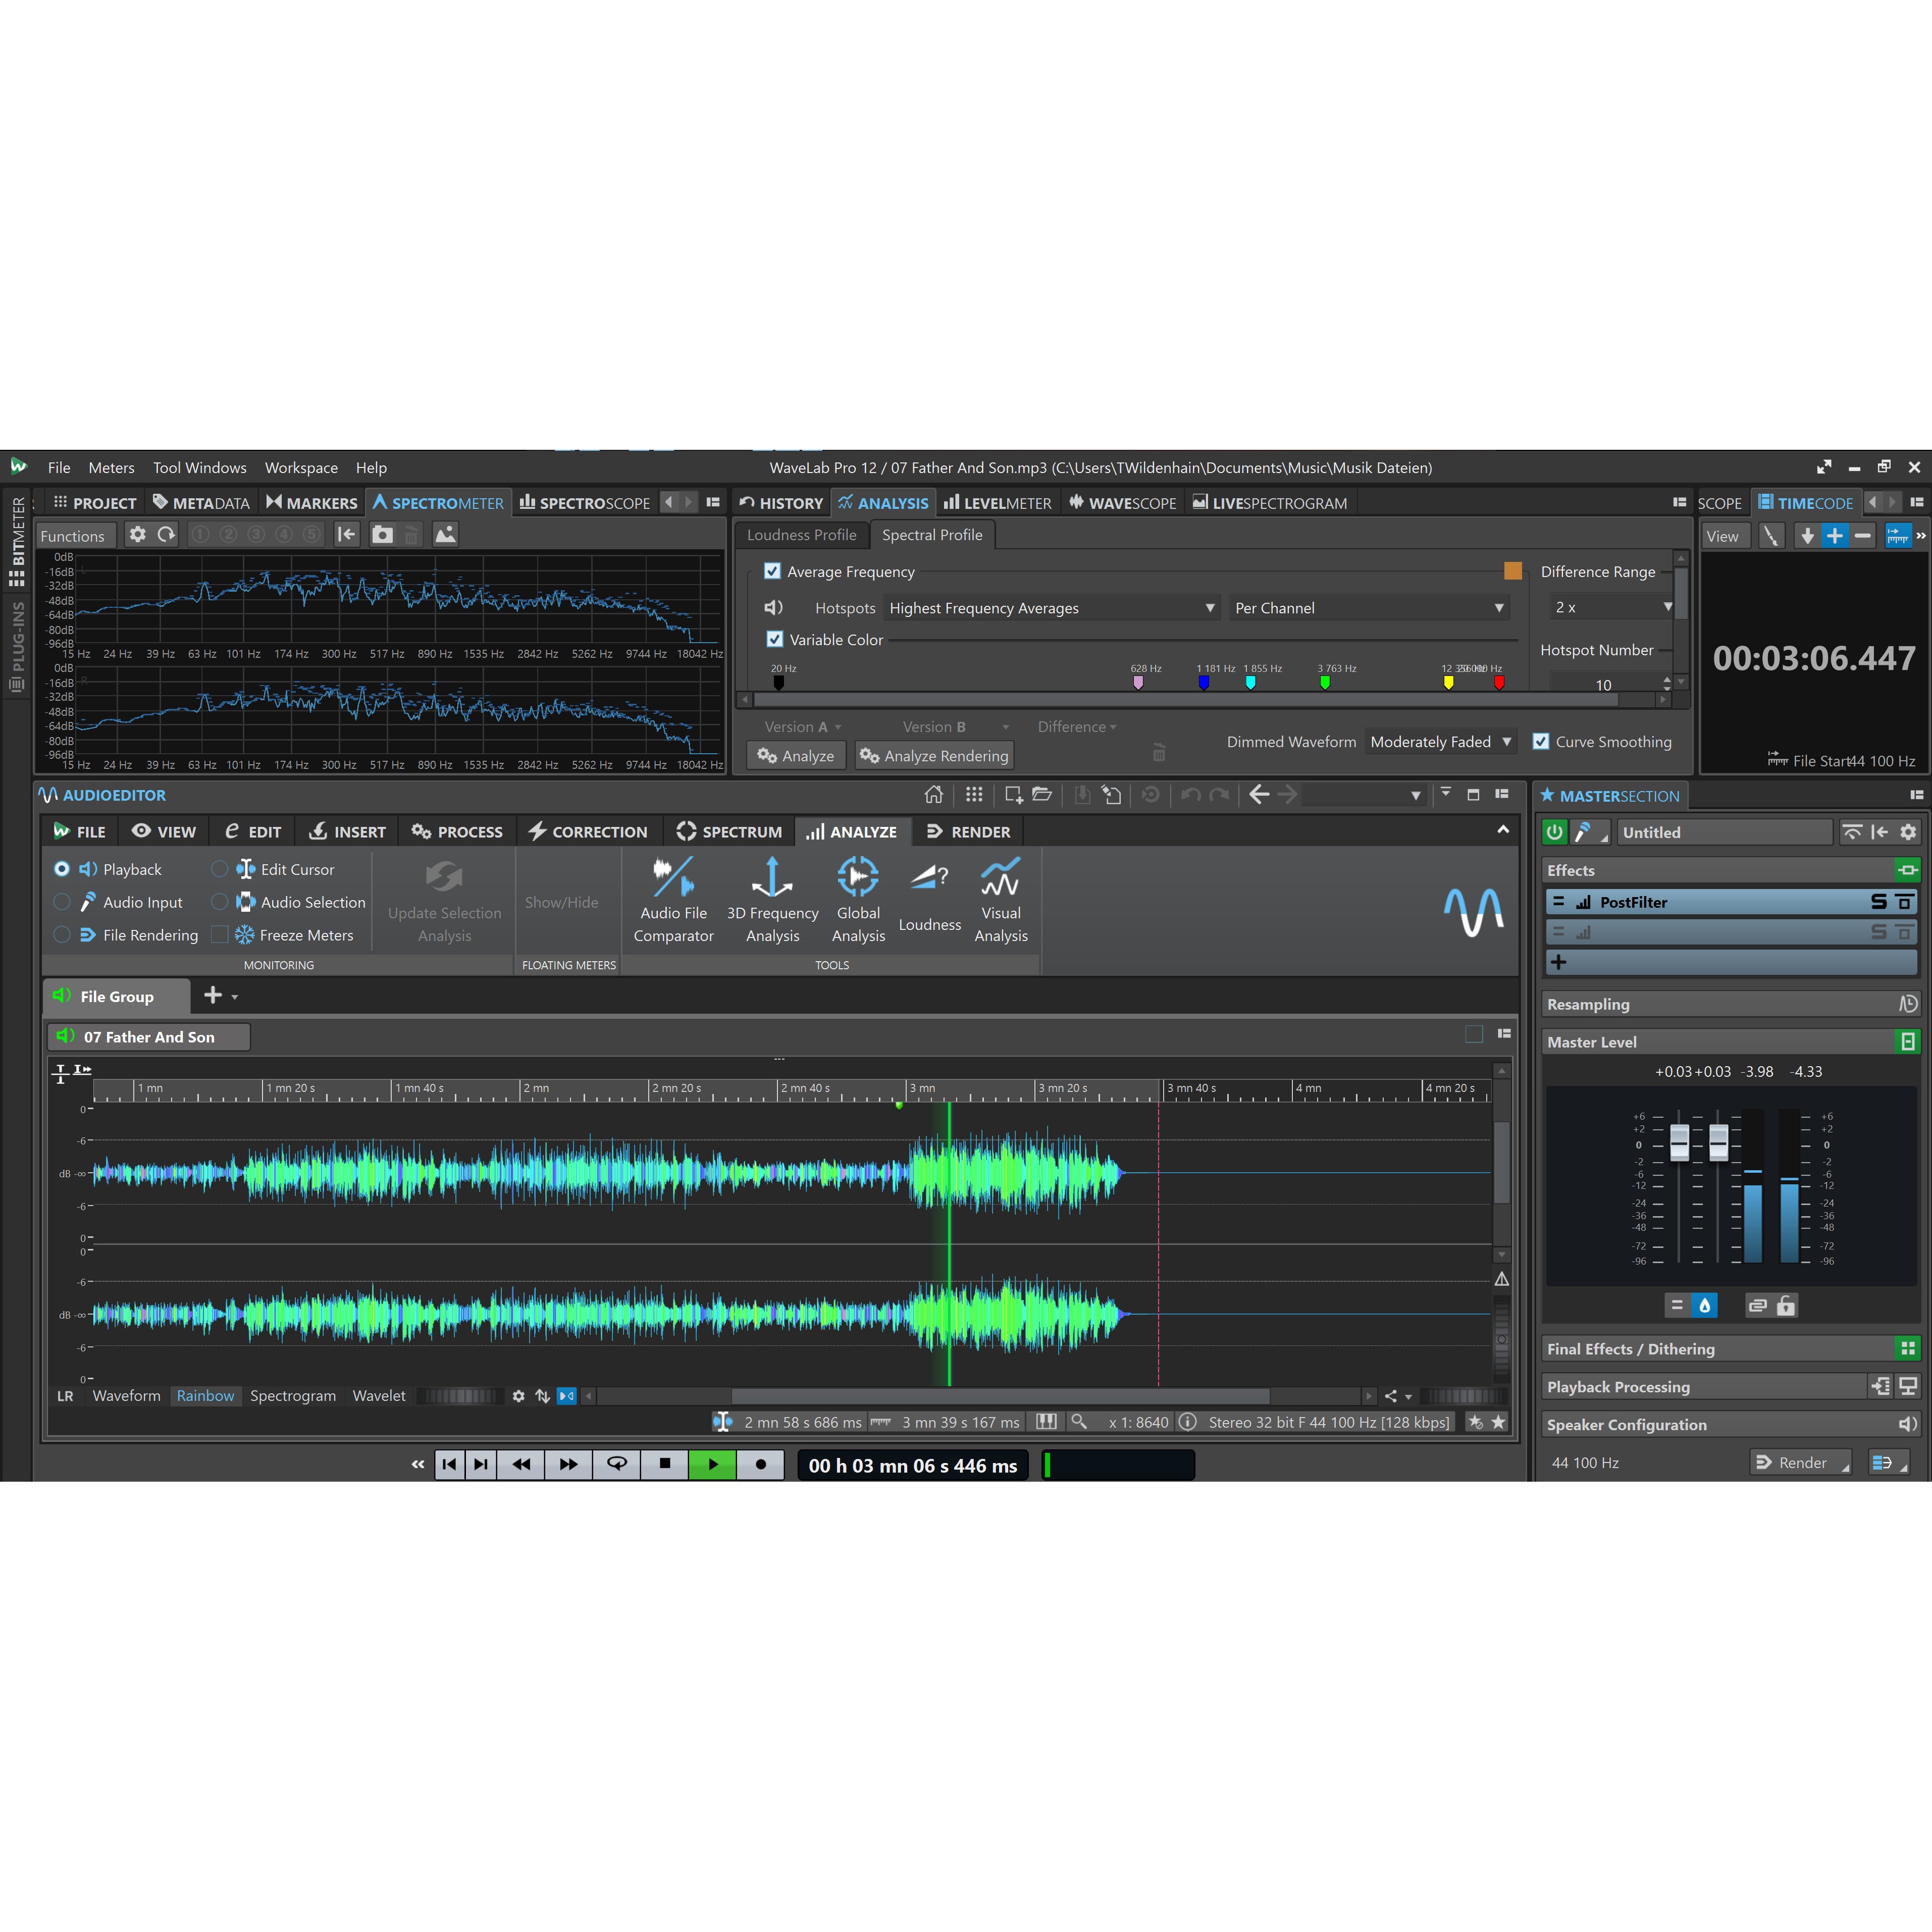The height and width of the screenshot is (1932, 1932).
Task: Launch 3D Frequency Analysis
Action: [772, 900]
